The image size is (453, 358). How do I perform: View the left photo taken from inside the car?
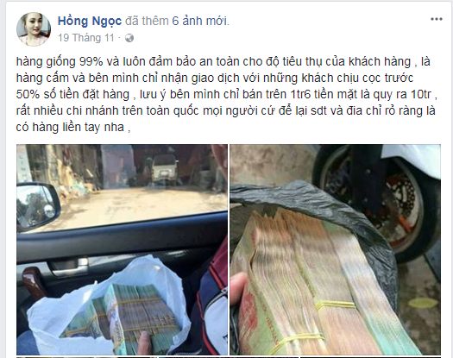(122, 249)
